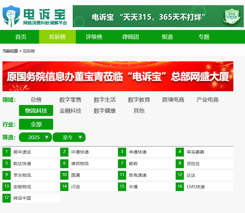Image resolution: width=245 pixels, height=213 pixels.
Task: Open the 闪送 entry
Action: click(x=75, y=187)
